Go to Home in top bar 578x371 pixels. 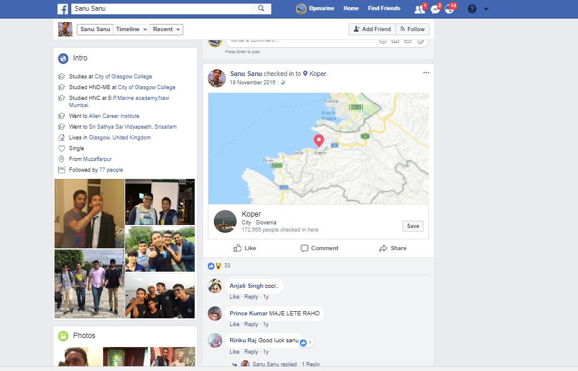(351, 8)
